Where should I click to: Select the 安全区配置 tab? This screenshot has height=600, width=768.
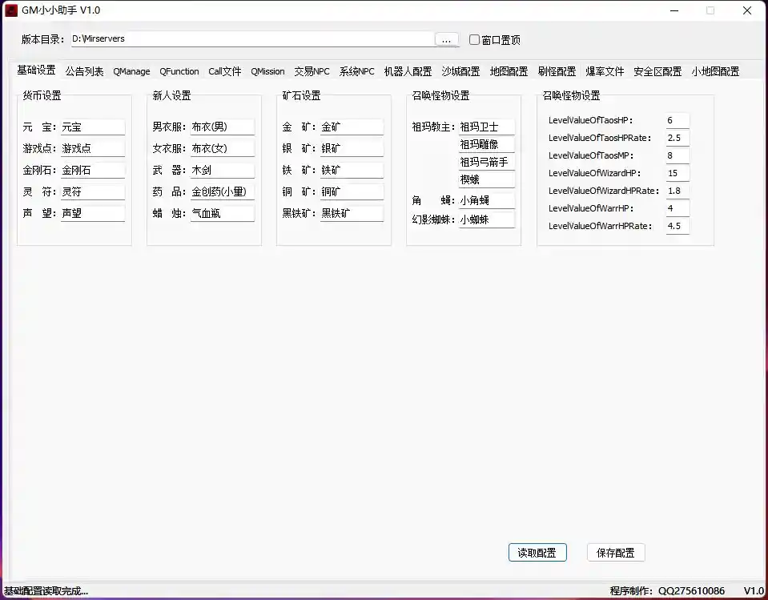click(x=657, y=71)
